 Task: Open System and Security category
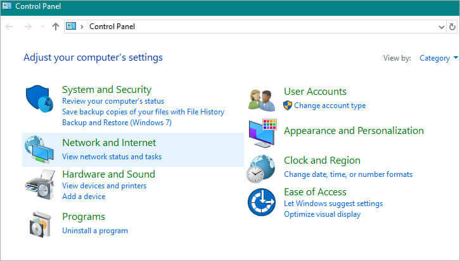click(x=107, y=90)
